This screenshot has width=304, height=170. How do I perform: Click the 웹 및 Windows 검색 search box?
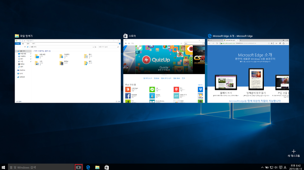pos(41,167)
